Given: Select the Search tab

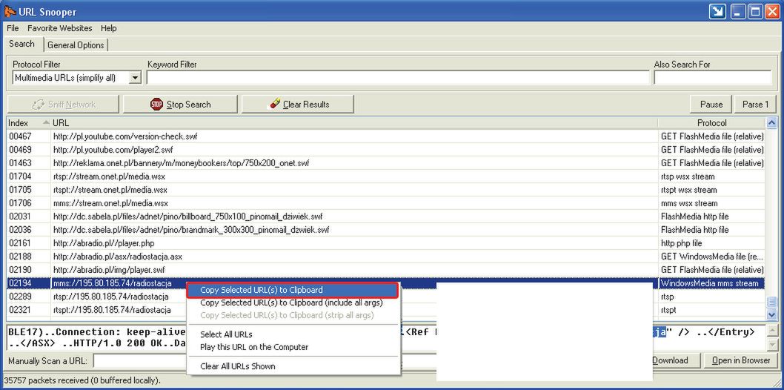Looking at the screenshot, I should 22,44.
